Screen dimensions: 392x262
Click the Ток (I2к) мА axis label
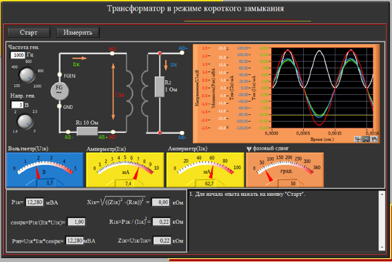coord(232,88)
